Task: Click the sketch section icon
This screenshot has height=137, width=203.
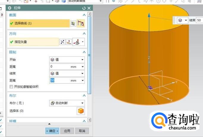Action: pyautogui.click(x=73, y=23)
